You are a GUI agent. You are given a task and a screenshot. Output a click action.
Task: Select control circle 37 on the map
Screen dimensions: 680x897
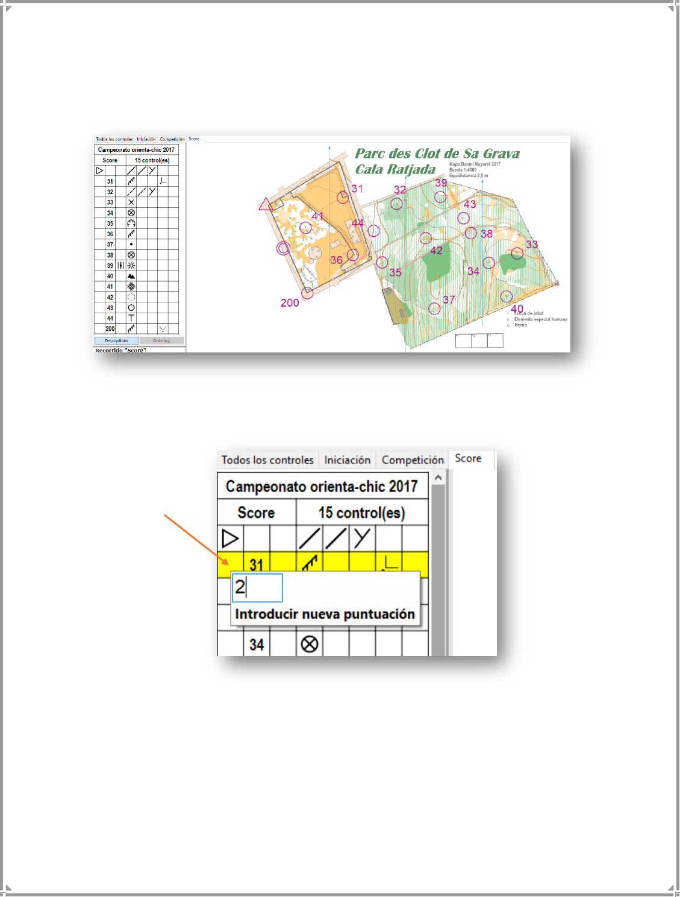click(x=434, y=308)
